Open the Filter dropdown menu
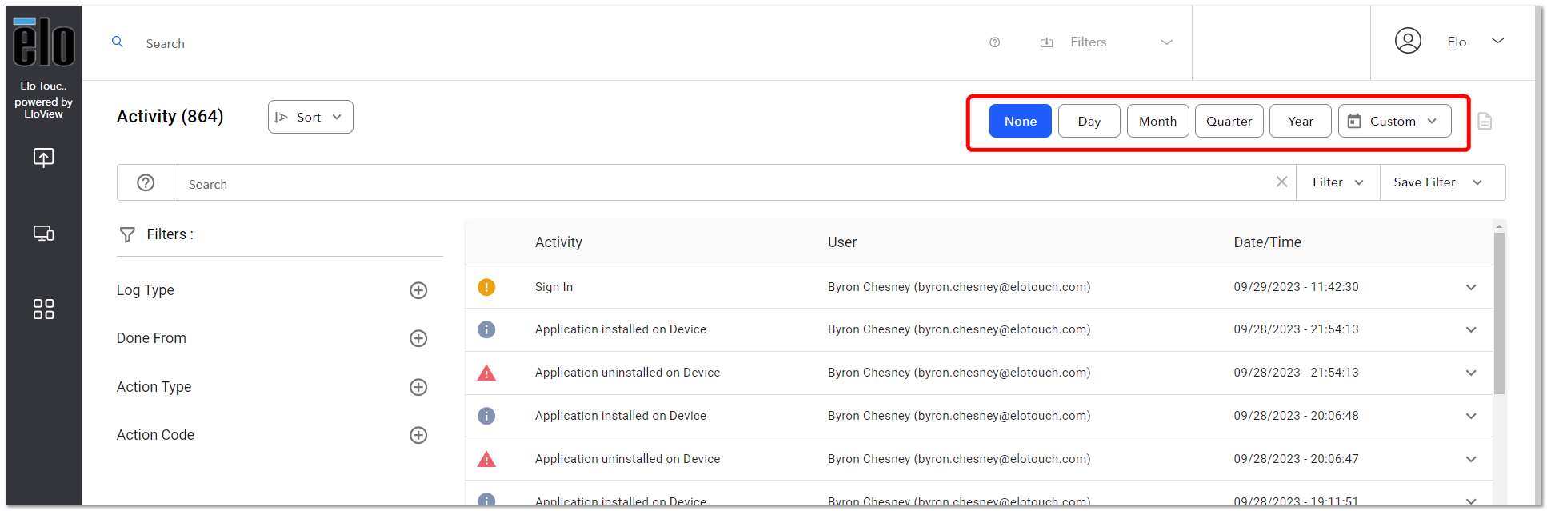Screen dimensions: 1547x511 click(x=1338, y=182)
